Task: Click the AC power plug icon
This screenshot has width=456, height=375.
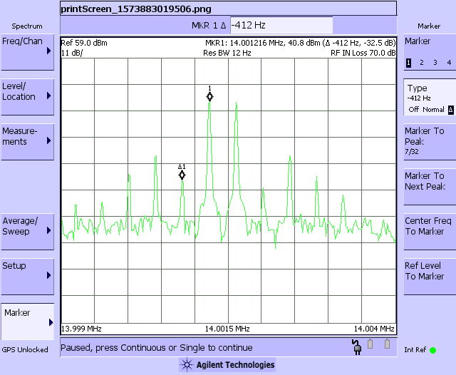Action: click(x=357, y=346)
